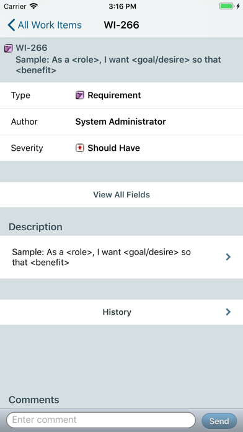Tap the purple WI-266 header icon
Image resolution: width=243 pixels, height=432 pixels.
point(8,48)
